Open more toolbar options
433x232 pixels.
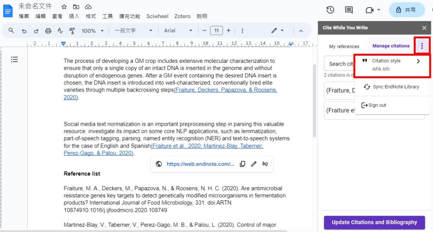pos(242,31)
